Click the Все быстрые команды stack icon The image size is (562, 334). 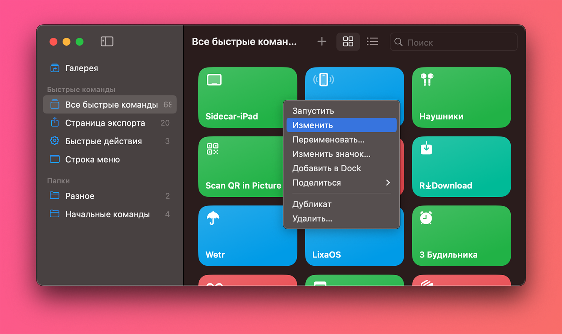(55, 104)
